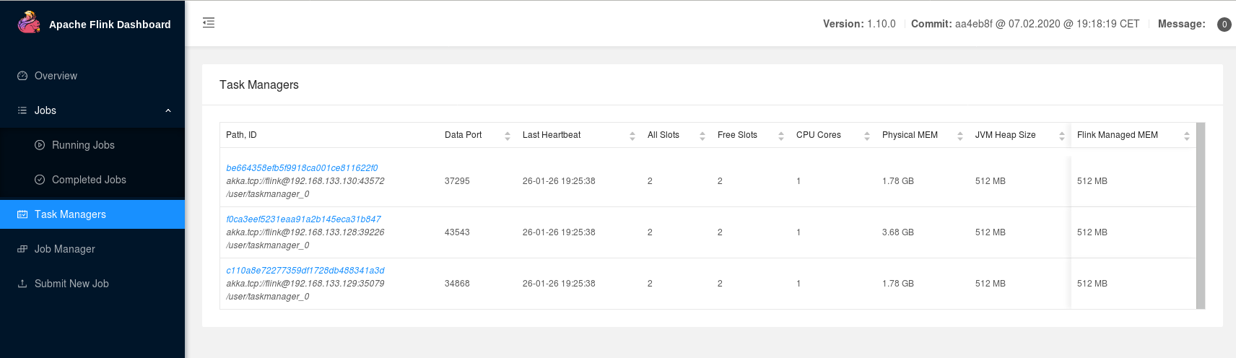
Task: Click the Submit New Job upload icon
Action: tap(22, 284)
